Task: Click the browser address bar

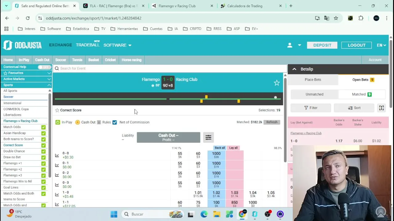Action: pyautogui.click(x=179, y=18)
